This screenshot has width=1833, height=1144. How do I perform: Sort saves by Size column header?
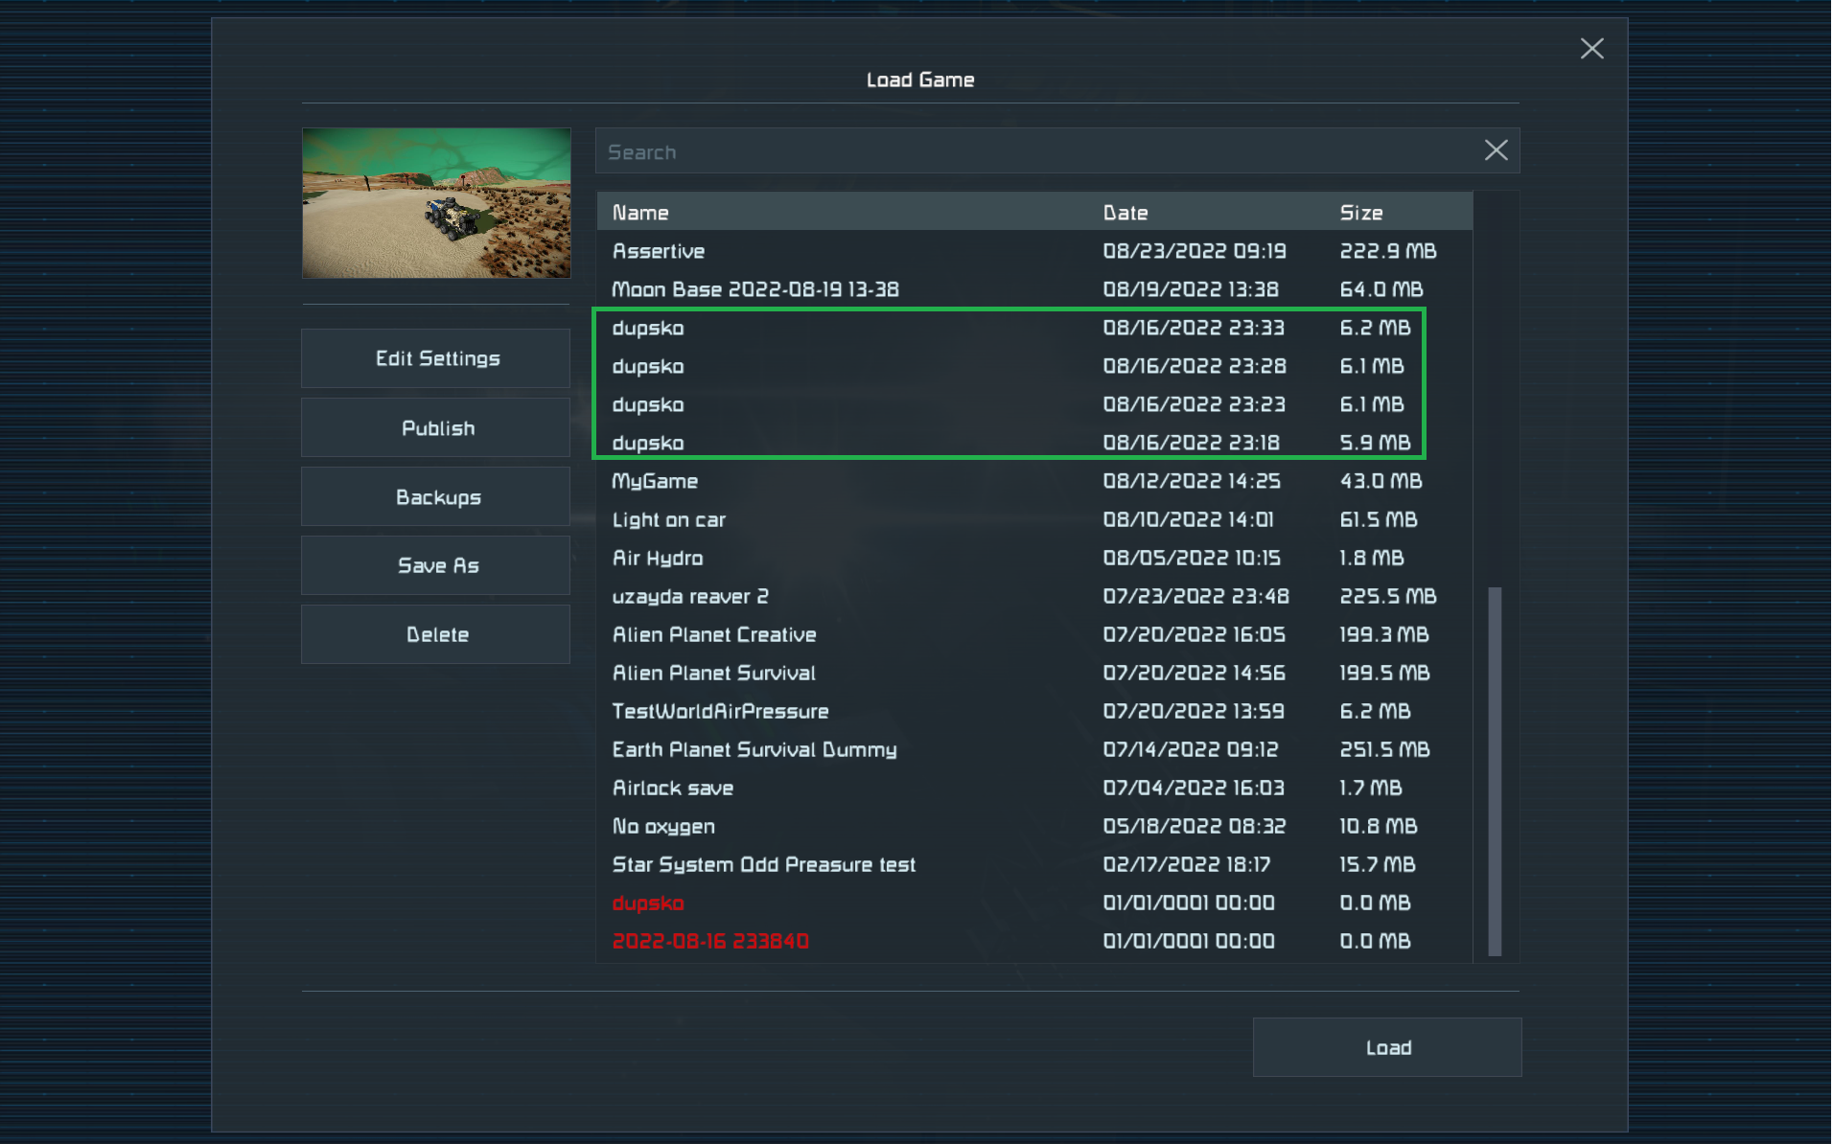click(x=1360, y=213)
